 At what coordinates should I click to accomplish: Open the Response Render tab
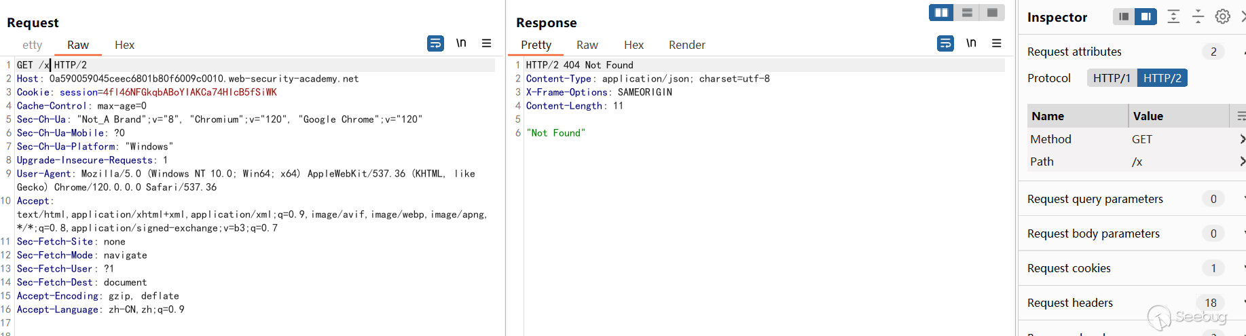686,45
